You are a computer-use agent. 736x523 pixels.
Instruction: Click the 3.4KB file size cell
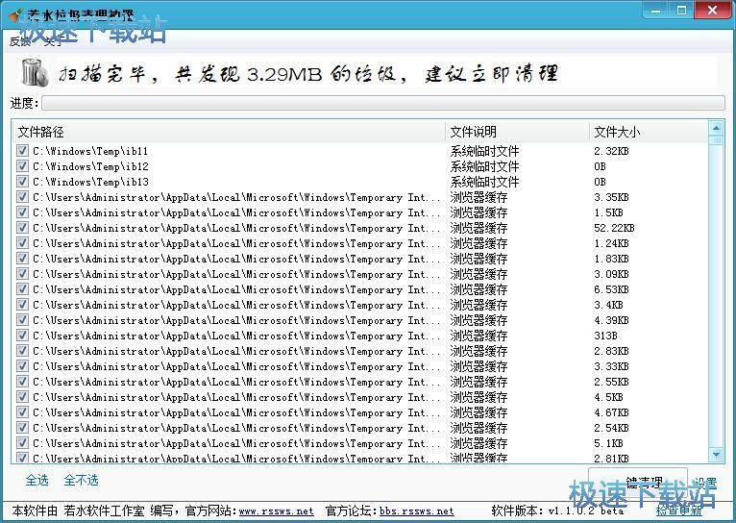[608, 305]
